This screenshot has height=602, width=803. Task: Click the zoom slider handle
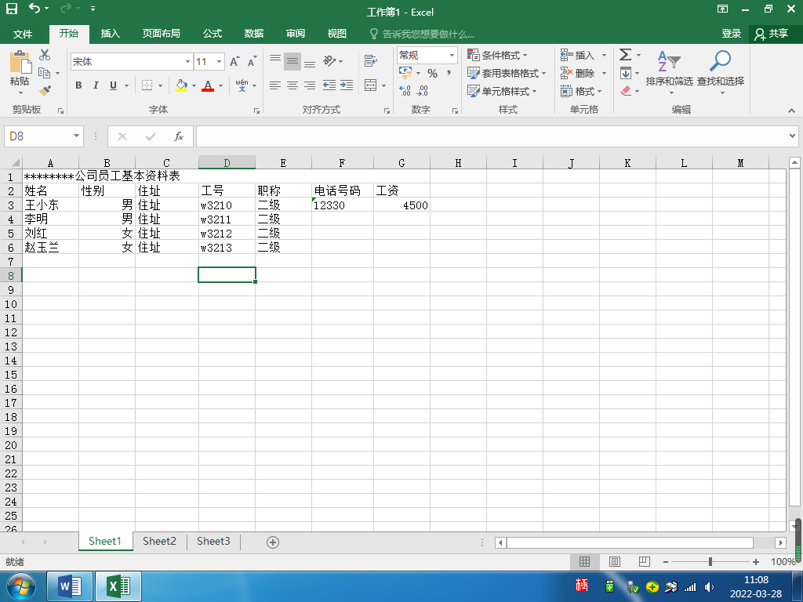coord(710,561)
